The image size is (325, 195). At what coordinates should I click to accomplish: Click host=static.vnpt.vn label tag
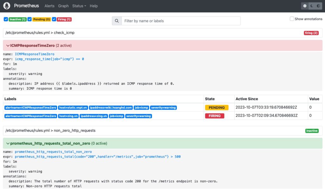click(73, 107)
